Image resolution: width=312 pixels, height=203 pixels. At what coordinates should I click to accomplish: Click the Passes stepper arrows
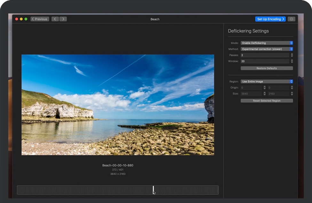coord(292,55)
